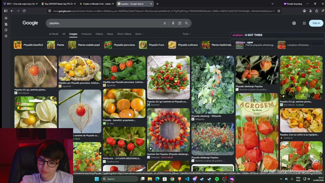The width and height of the screenshot is (325, 183).
Task: Close the papalau Google Search tab
Action: point(151,4)
